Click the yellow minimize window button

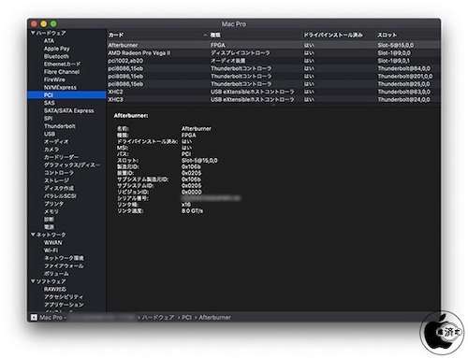pyautogui.click(x=44, y=23)
